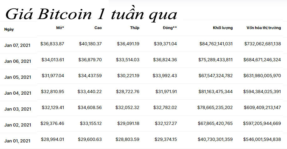Click the $28,722.76 low price cell
This screenshot has height=149, width=287.
(x=128, y=92)
